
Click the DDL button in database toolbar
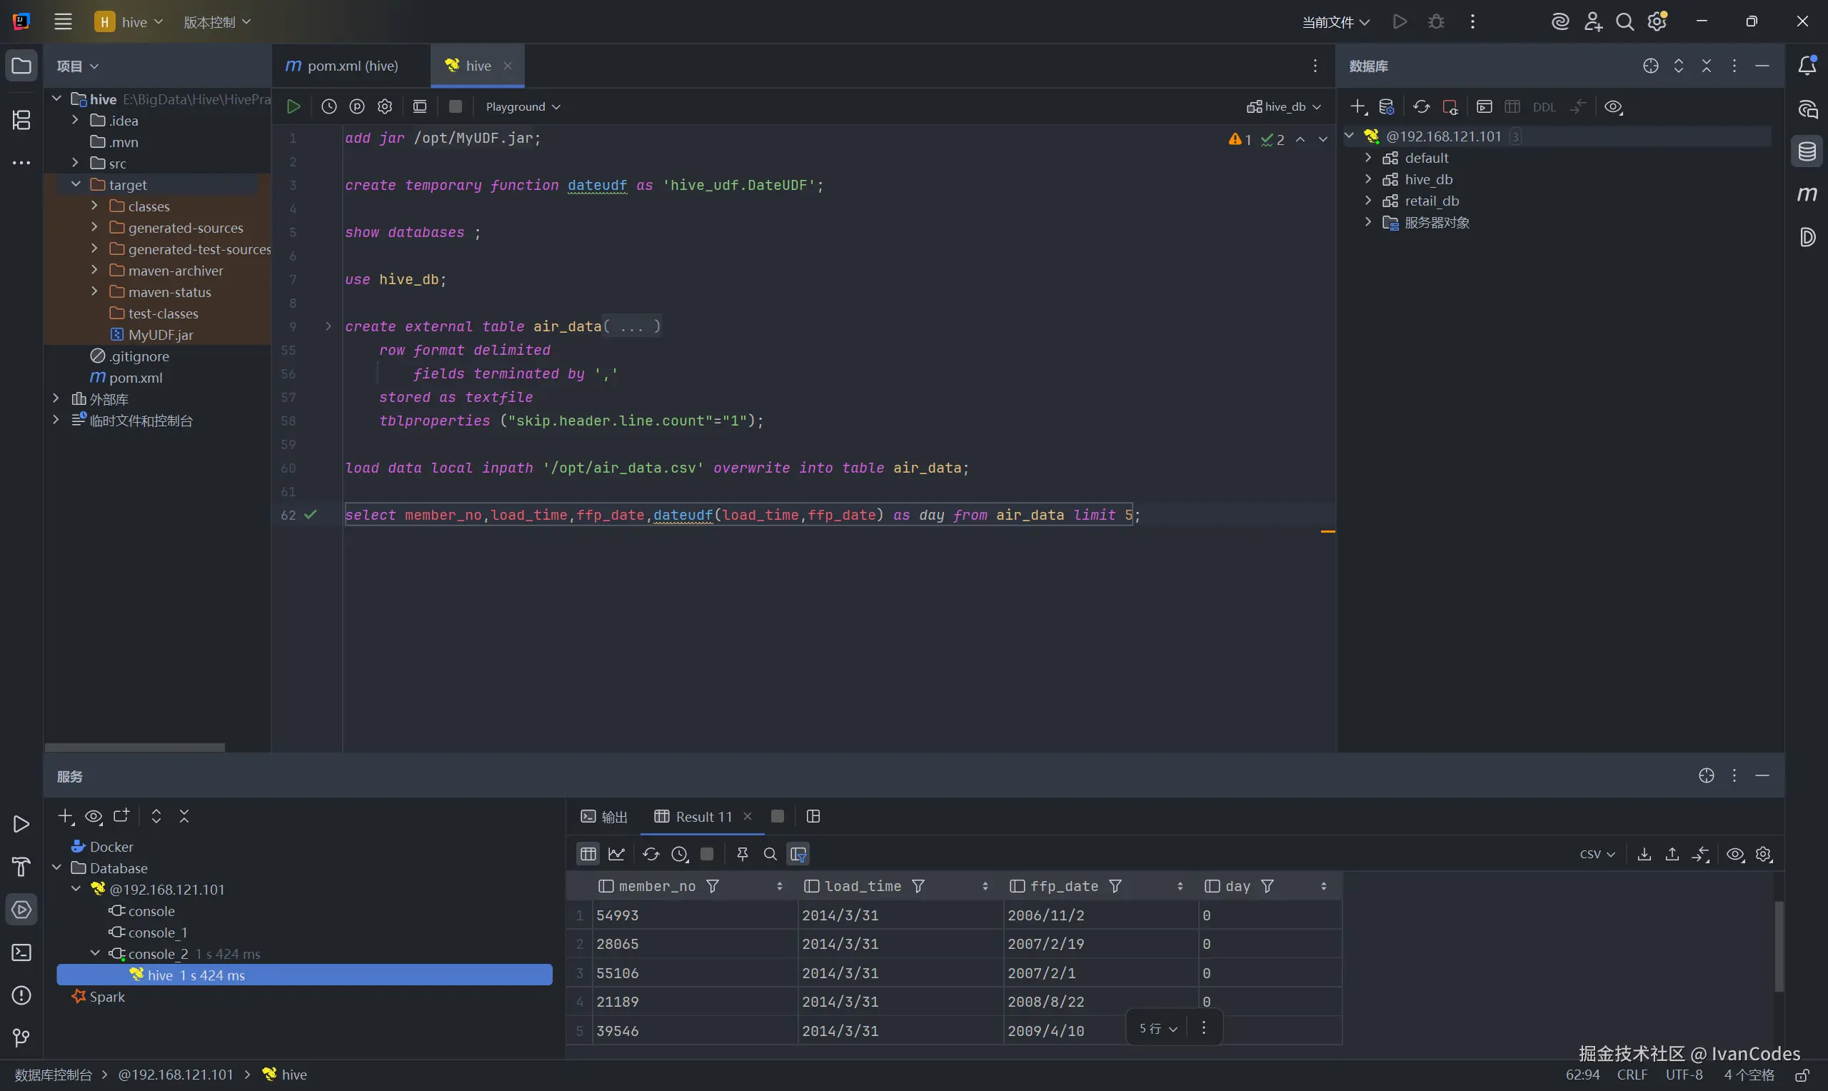point(1544,106)
